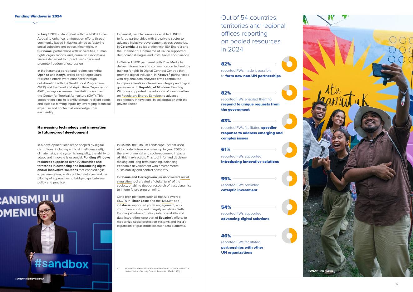Click the bold word 'Liberia'

(x=125, y=205)
